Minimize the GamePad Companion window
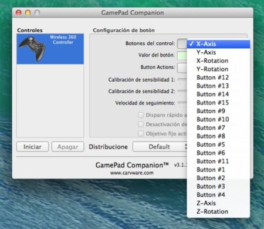Screen dimensions: 264x229 click(28, 13)
